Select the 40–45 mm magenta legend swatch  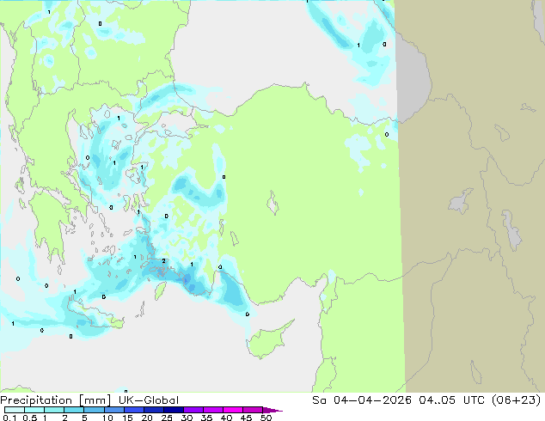point(233,410)
